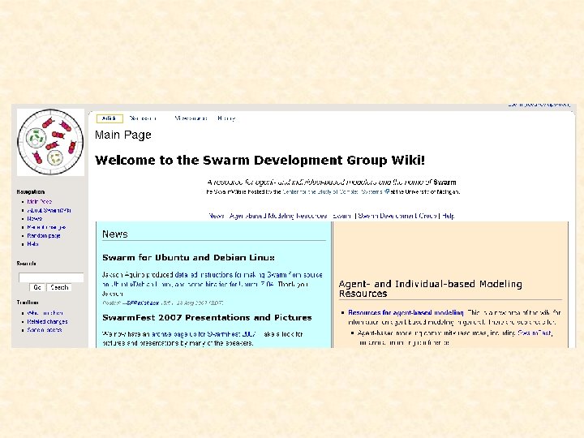Image resolution: width=584 pixels, height=438 pixels.
Task: Click the News section heading
Action: point(114,234)
